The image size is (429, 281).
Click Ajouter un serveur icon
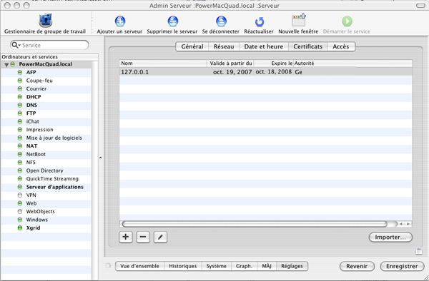click(120, 21)
